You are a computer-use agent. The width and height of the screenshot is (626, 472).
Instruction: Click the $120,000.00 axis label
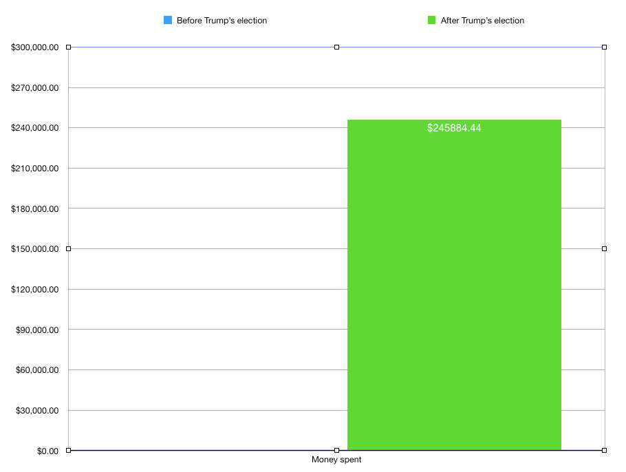pos(34,290)
